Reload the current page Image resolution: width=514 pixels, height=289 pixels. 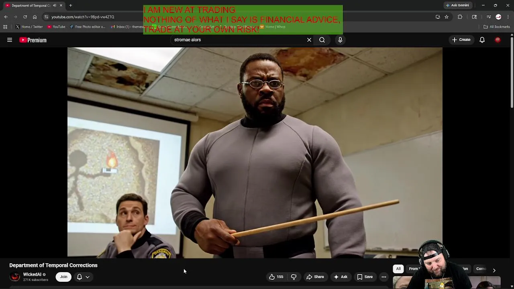[x=25, y=17]
